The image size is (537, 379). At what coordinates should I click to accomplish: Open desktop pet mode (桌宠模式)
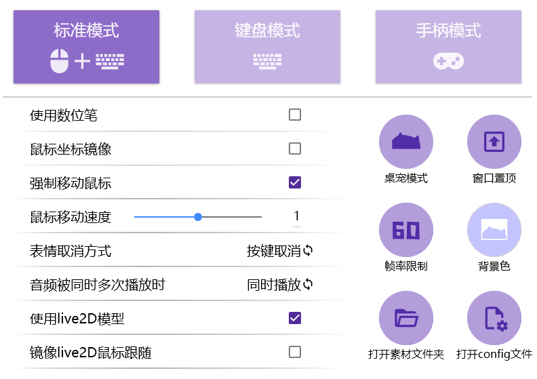pyautogui.click(x=405, y=142)
